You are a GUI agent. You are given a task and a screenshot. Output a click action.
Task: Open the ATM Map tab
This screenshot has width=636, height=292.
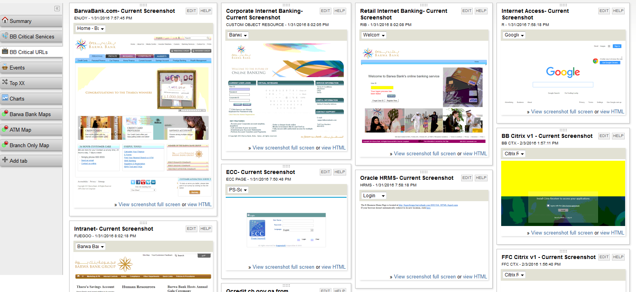point(31,130)
